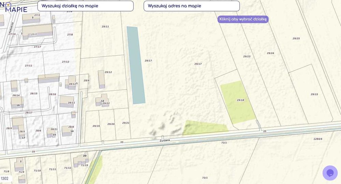
Task: Select parcel 27/7
Action: point(34,34)
